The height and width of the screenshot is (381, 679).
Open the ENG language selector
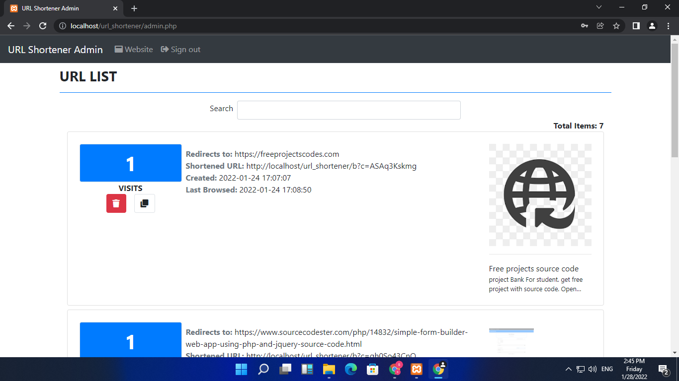[607, 369]
